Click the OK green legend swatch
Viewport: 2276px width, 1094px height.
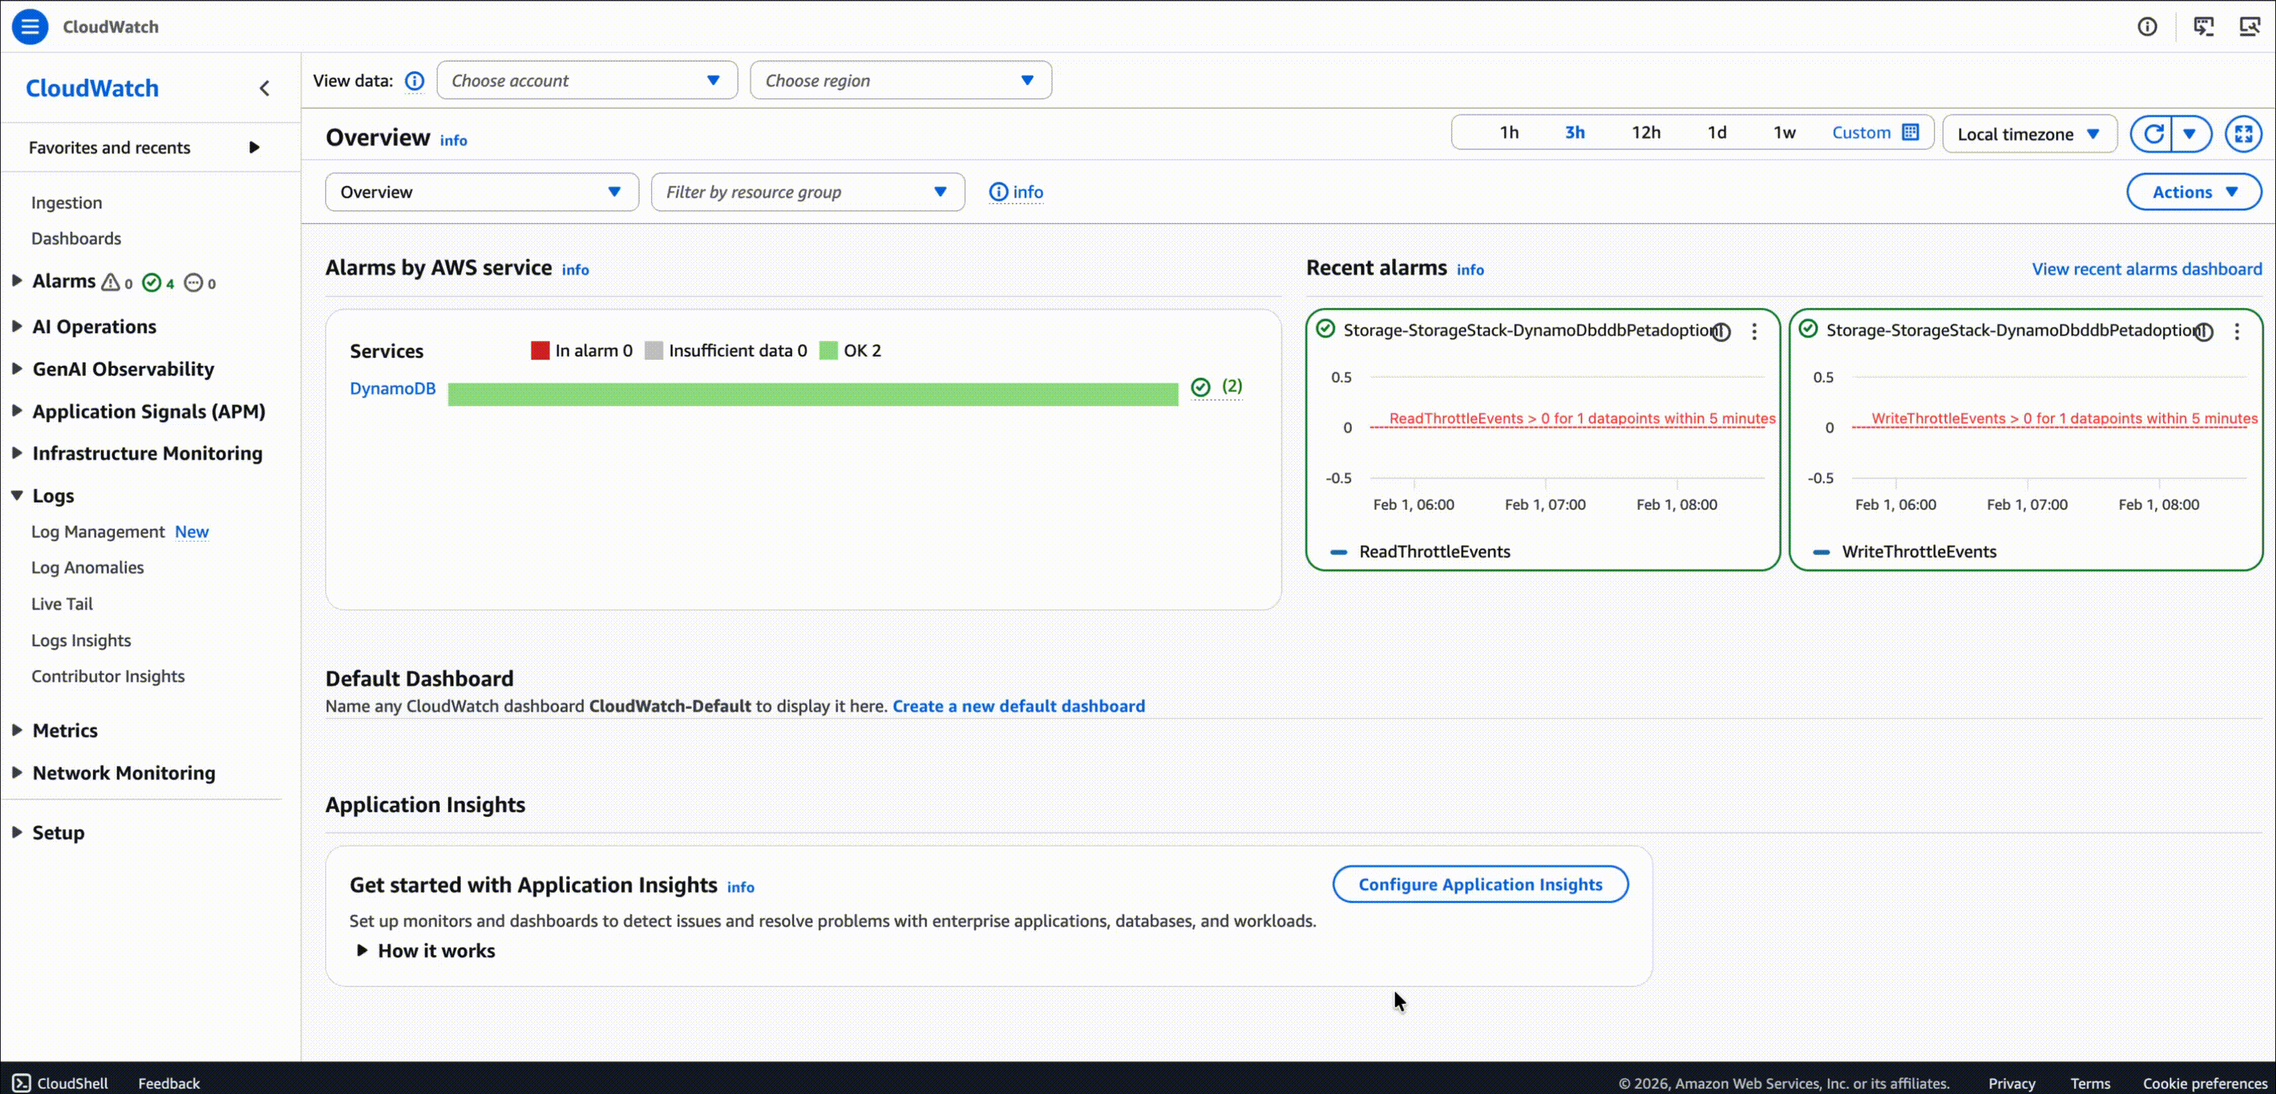829,351
